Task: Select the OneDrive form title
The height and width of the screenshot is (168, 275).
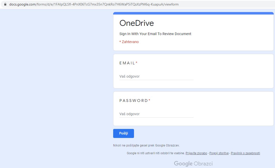Action: coord(136,23)
